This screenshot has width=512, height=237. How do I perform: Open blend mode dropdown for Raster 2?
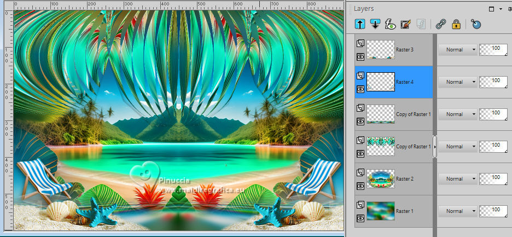pyautogui.click(x=457, y=179)
